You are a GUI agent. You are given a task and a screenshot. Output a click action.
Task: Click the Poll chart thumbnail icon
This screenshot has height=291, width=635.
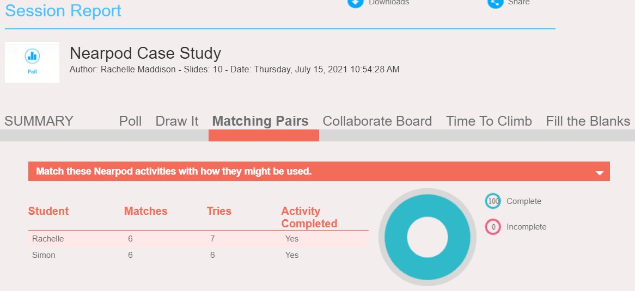point(32,56)
